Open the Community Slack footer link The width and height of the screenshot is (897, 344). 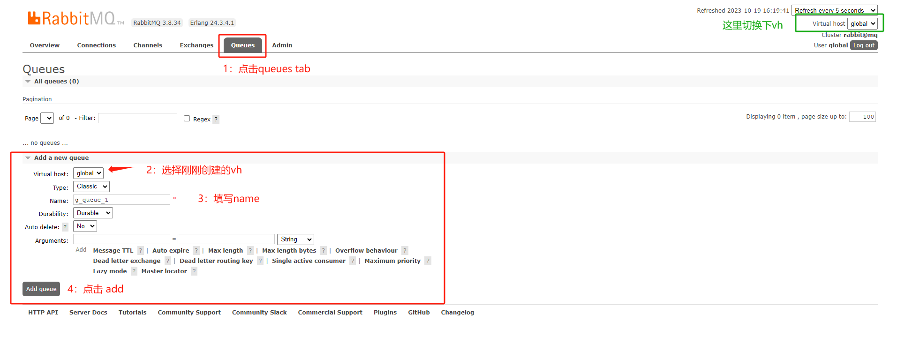coord(259,312)
